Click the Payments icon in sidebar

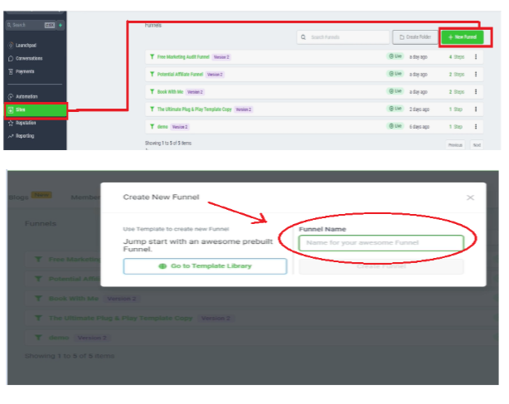coord(9,71)
